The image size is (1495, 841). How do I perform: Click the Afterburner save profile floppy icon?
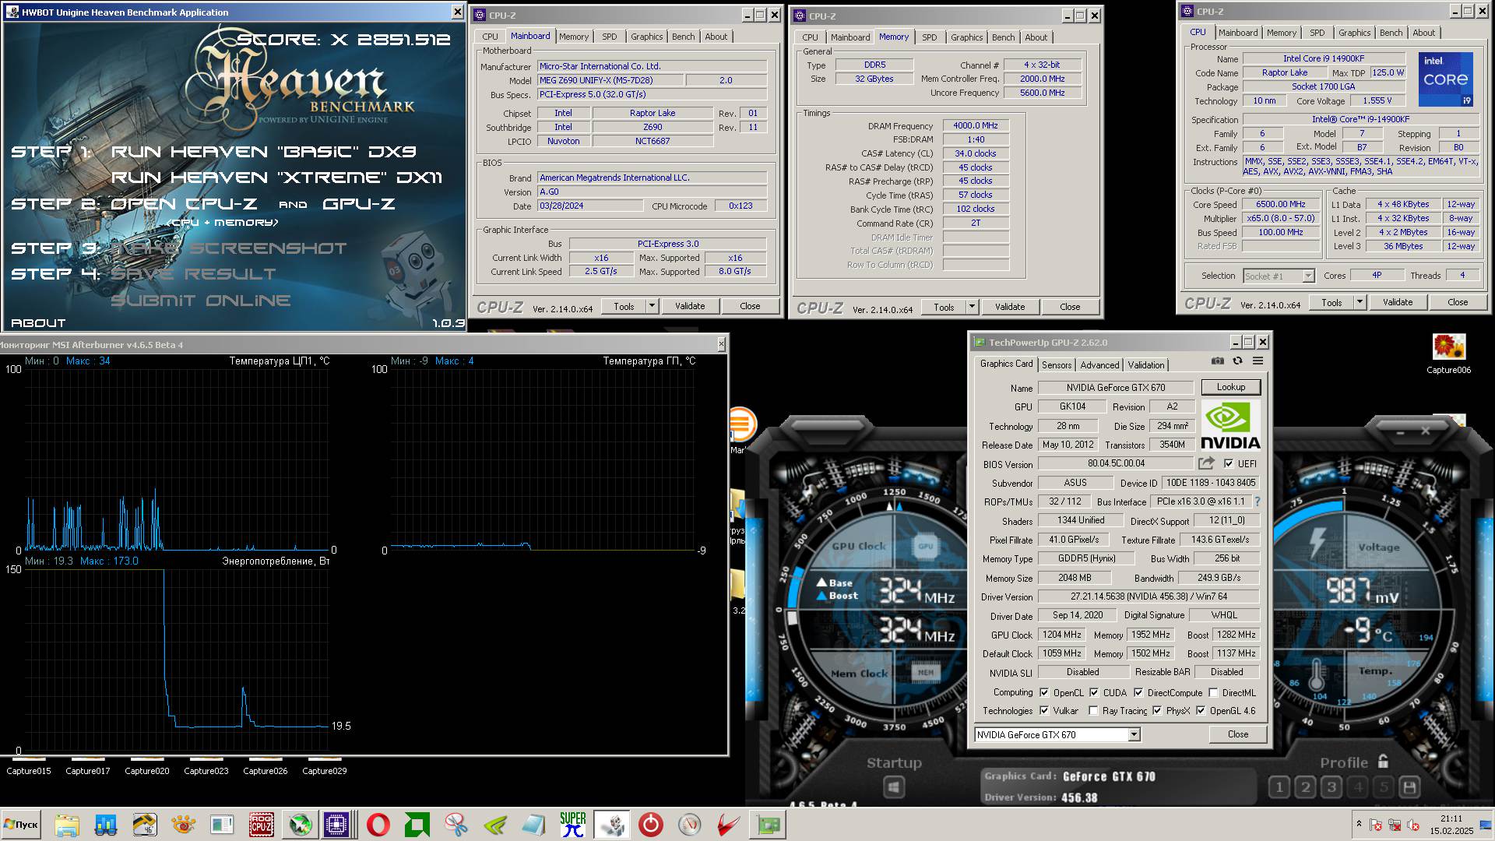[1409, 787]
